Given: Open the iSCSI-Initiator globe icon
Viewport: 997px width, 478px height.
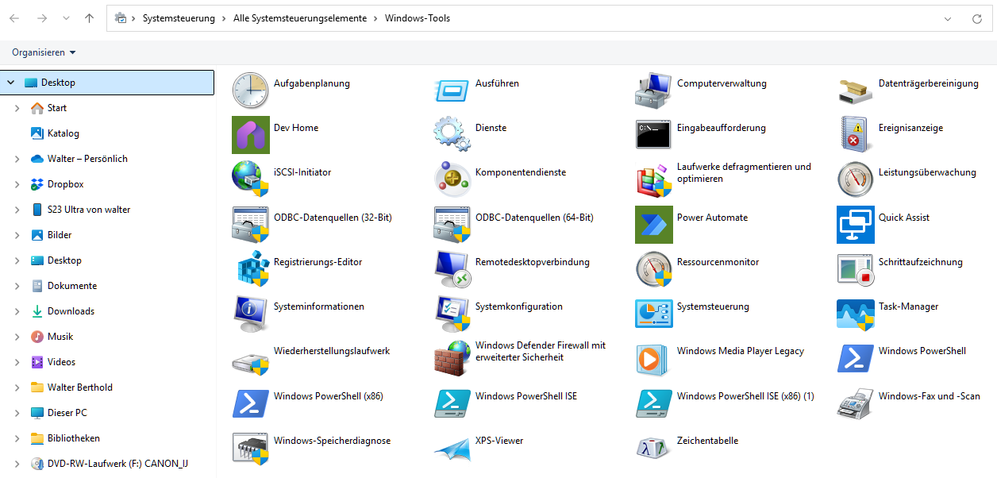Looking at the screenshot, I should (251, 179).
